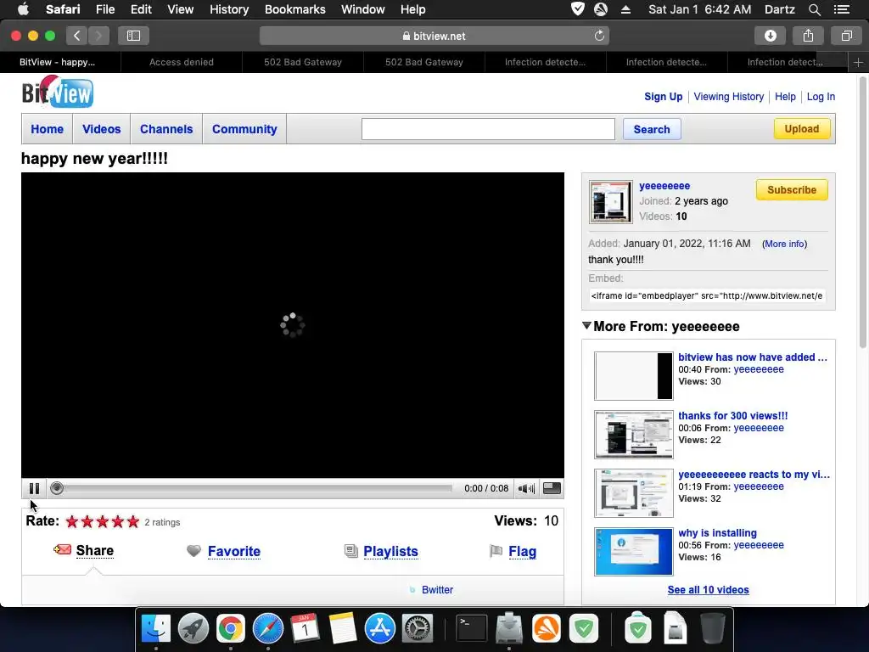Go to the Videos tab
Image resolution: width=869 pixels, height=652 pixels.
tap(102, 129)
